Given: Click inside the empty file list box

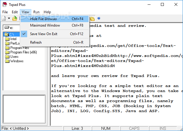Looking at the screenshot, I should 24,109.
